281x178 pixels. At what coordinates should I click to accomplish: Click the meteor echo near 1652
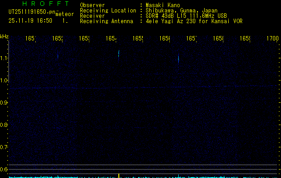point(58,54)
